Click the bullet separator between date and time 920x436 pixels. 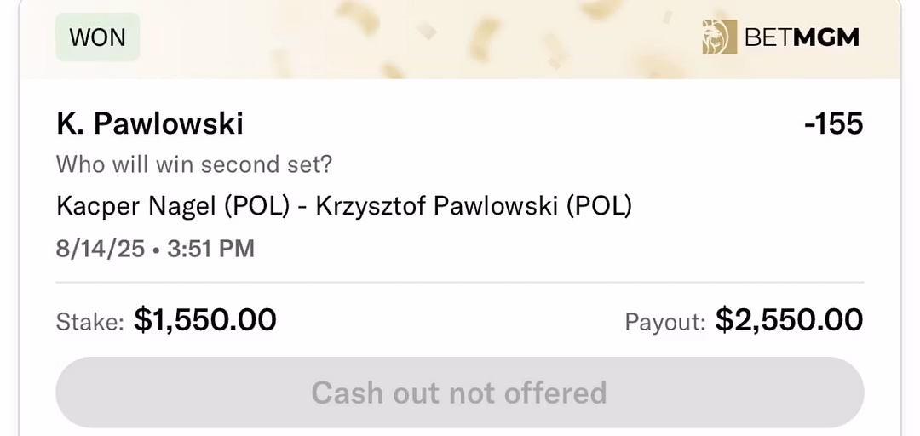pyautogui.click(x=158, y=249)
